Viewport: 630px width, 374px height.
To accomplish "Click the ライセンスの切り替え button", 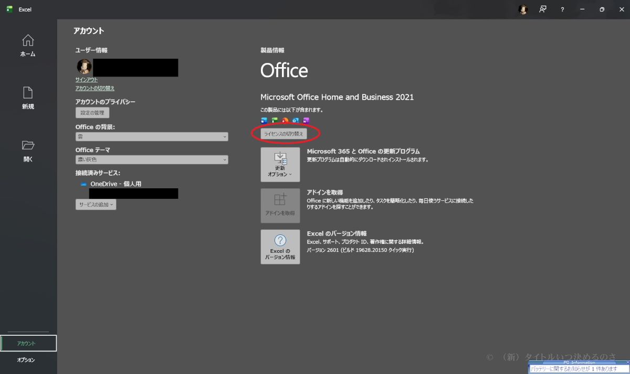I will pyautogui.click(x=283, y=134).
